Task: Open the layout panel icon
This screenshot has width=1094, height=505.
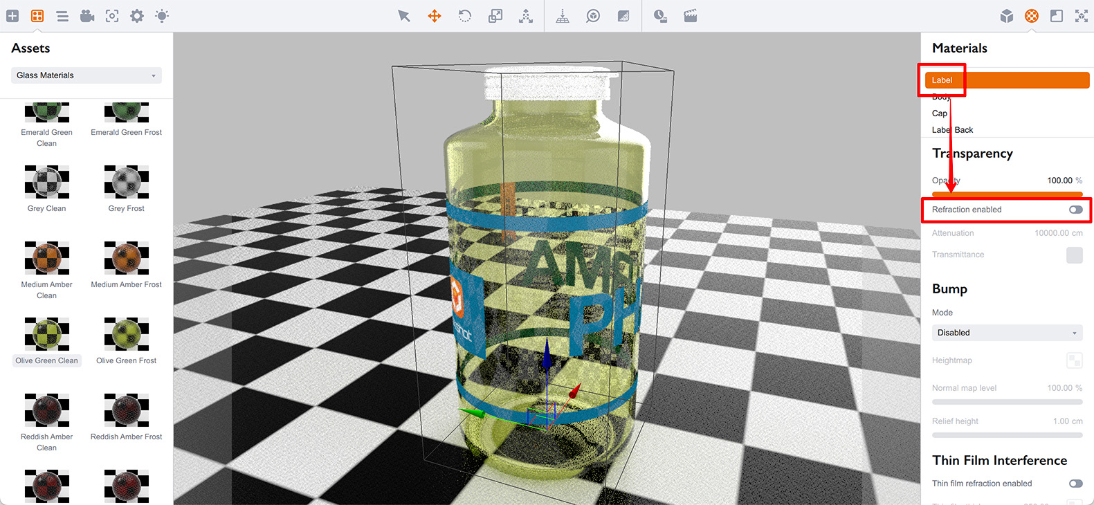Action: click(x=1057, y=16)
